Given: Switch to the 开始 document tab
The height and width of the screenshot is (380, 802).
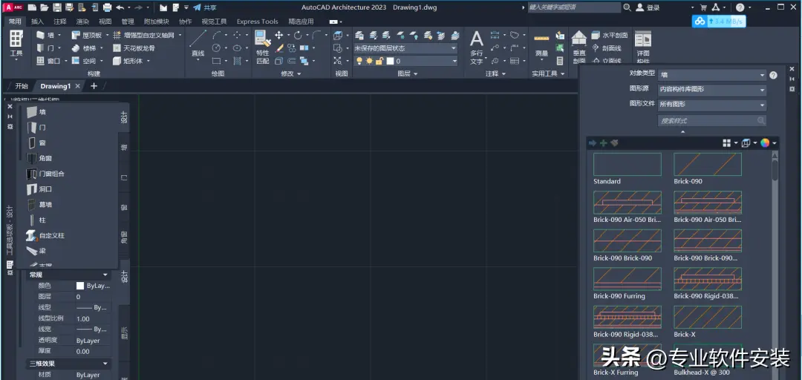Looking at the screenshot, I should [x=22, y=86].
